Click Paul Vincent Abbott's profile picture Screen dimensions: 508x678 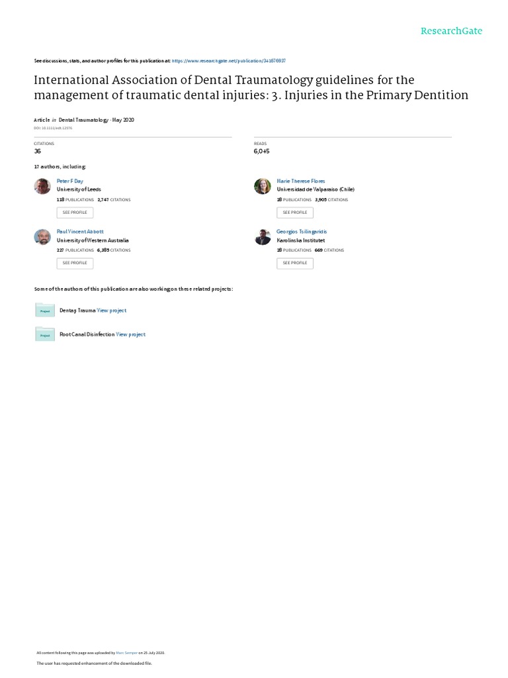(42, 237)
